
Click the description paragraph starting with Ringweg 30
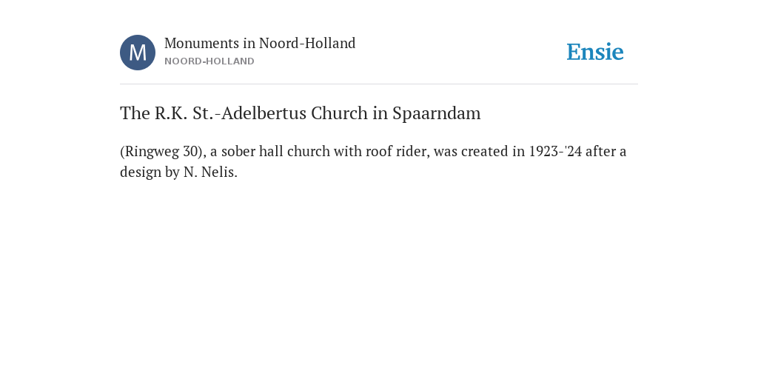coord(373,161)
